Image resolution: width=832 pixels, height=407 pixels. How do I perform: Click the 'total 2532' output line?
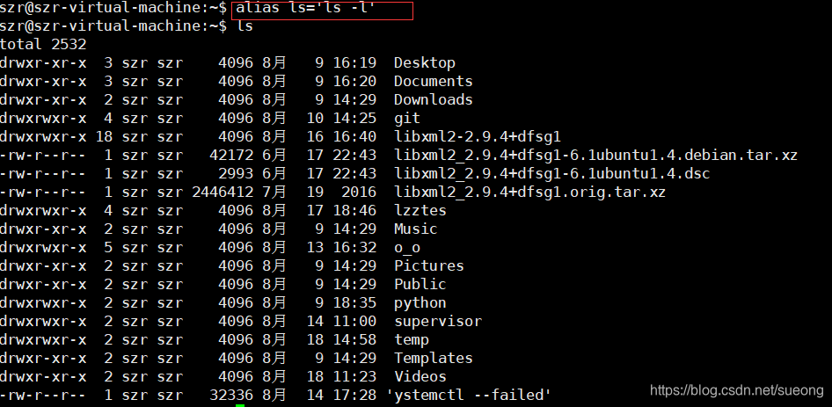[43, 44]
